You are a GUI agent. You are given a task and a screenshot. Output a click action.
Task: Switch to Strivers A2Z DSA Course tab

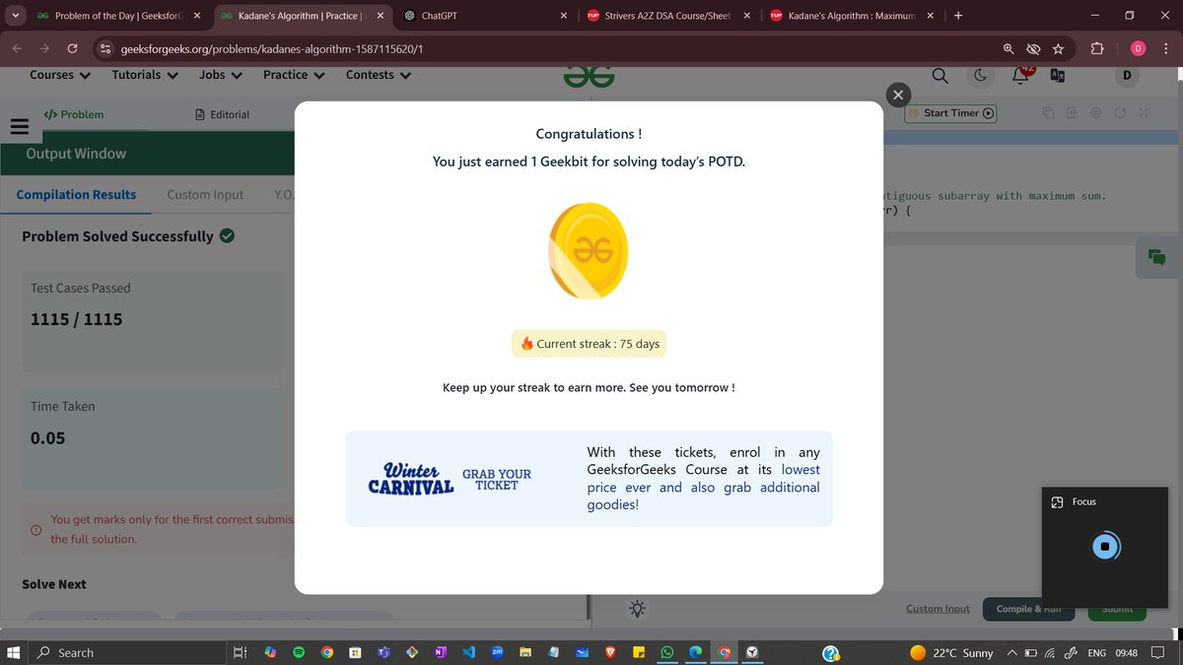click(x=667, y=16)
